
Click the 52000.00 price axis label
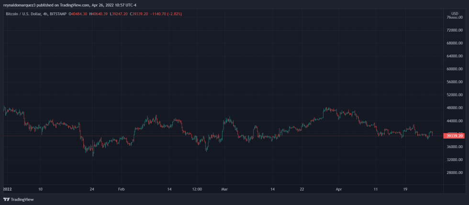click(455, 95)
